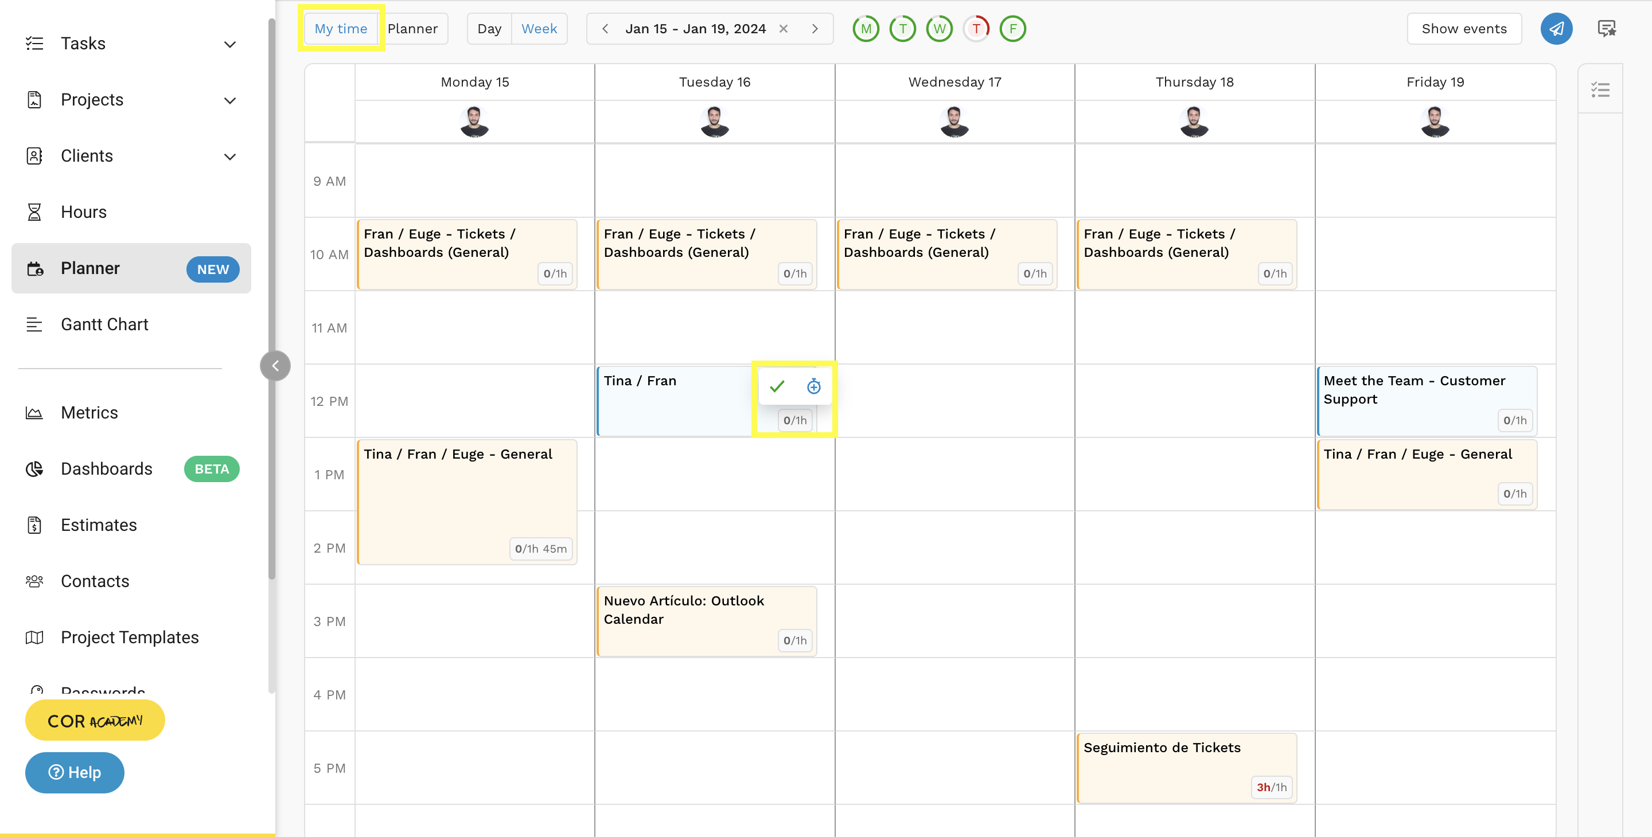Switch to Day view
The height and width of the screenshot is (837, 1652).
[x=489, y=28]
